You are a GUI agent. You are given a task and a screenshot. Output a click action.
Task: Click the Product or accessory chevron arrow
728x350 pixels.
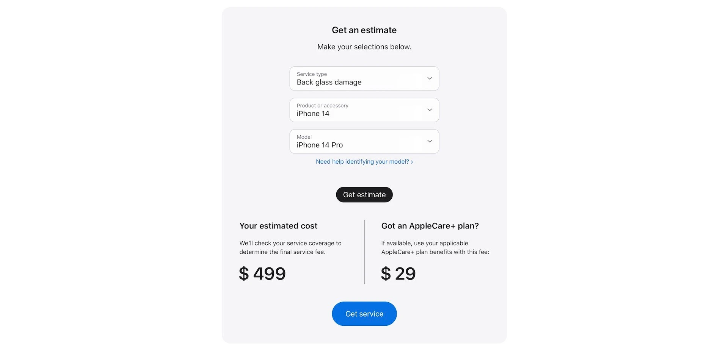[430, 110]
